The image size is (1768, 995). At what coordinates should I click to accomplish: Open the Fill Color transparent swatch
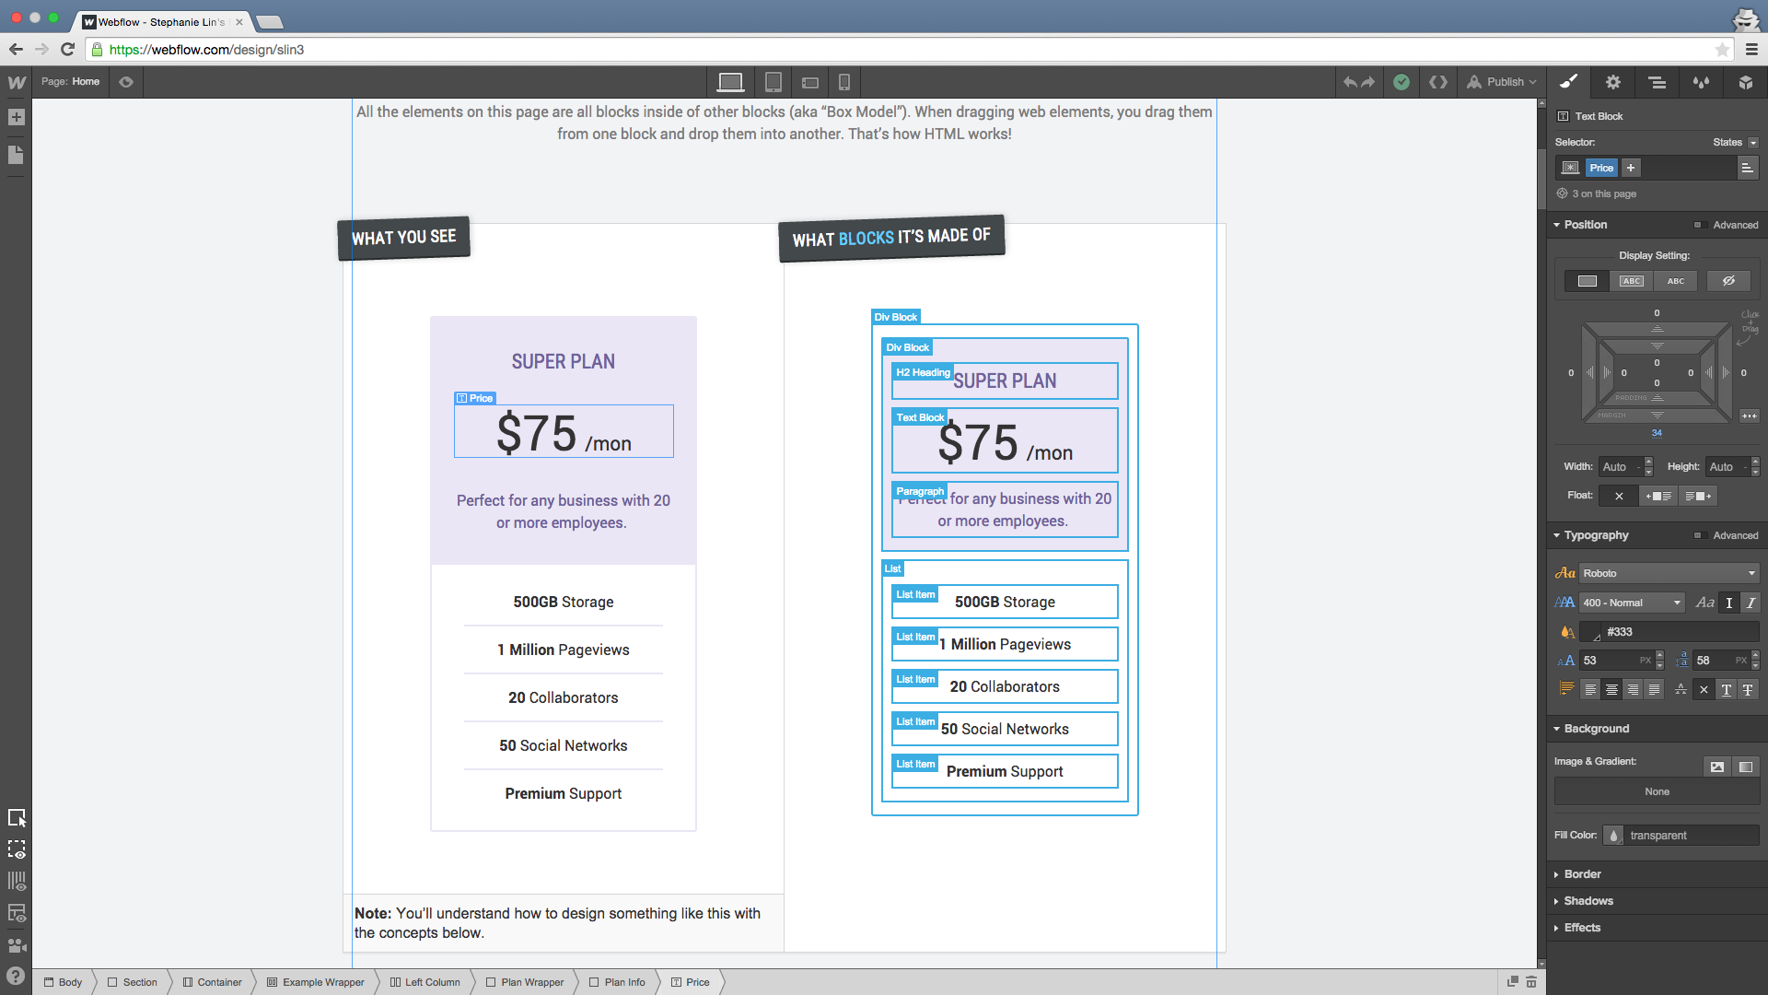coord(1613,836)
